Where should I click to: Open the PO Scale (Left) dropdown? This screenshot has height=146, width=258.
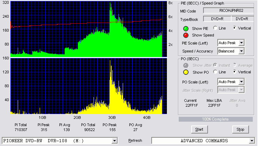point(241,82)
